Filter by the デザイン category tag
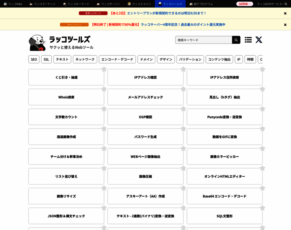Screen dimensions: 291x230 pyautogui.click(x=166, y=59)
